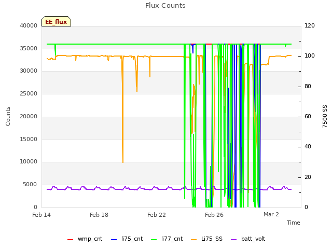Image resolution: width=332 pixels, height=249 pixels.
Task: Click the 10000 y-axis tick label
Action: click(x=29, y=161)
